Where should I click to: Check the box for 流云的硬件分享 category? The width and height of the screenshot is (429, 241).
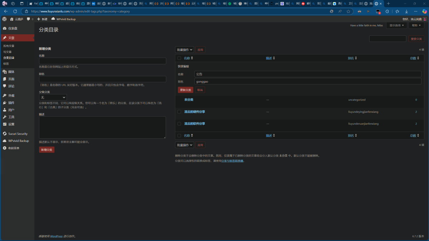[x=179, y=112]
